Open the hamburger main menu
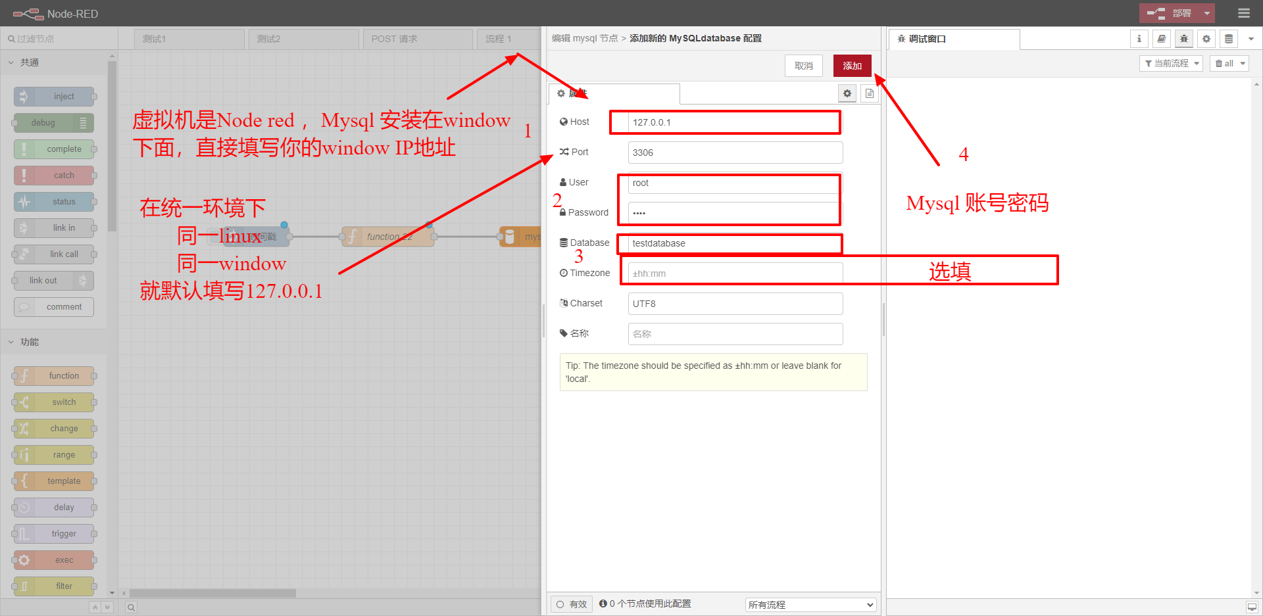1263x616 pixels. click(x=1244, y=13)
